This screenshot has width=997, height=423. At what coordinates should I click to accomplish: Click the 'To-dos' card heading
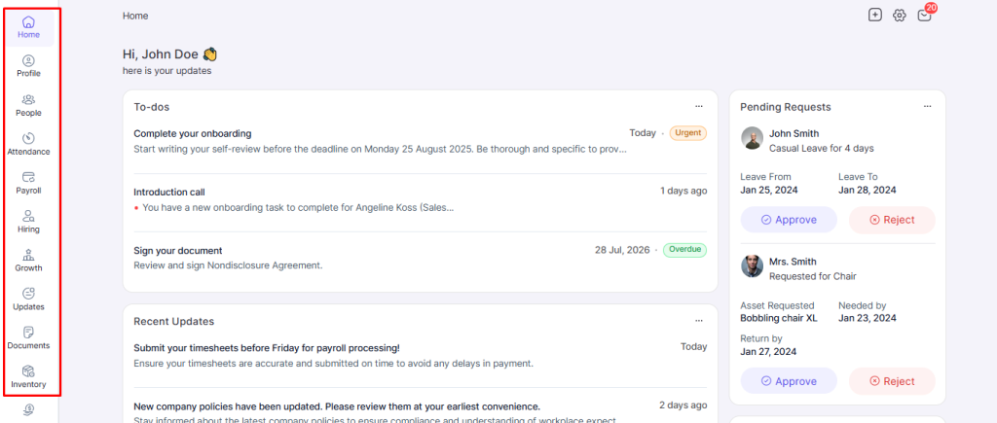151,107
